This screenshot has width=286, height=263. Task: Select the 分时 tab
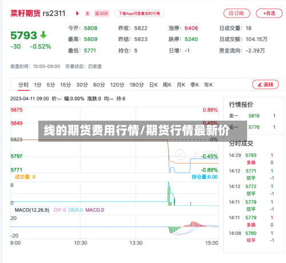pos(23,85)
